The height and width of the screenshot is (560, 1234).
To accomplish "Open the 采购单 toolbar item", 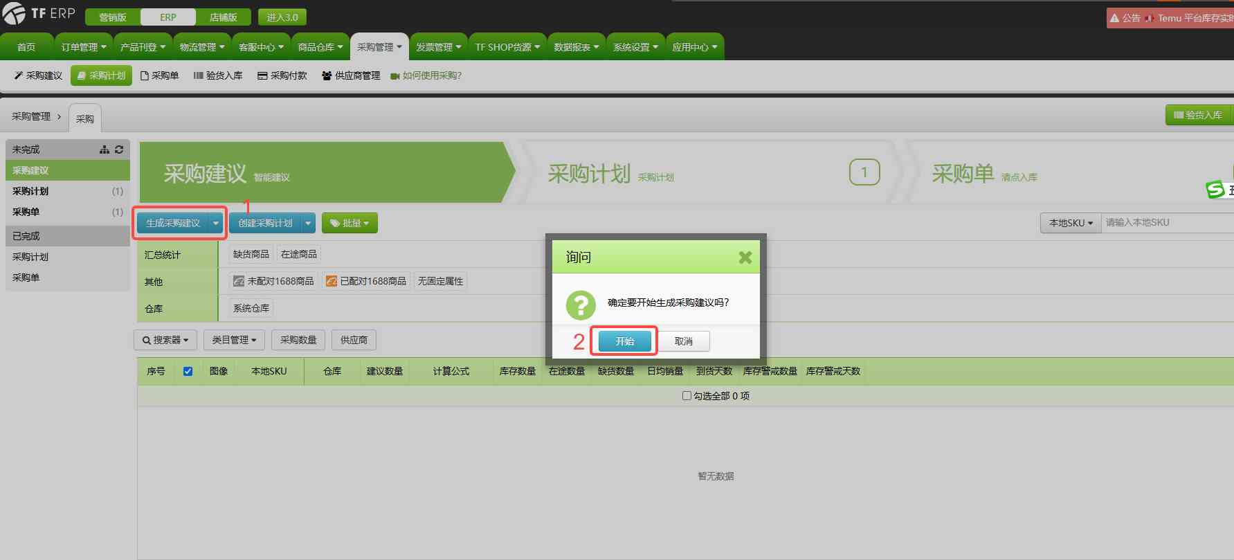I will click(159, 75).
